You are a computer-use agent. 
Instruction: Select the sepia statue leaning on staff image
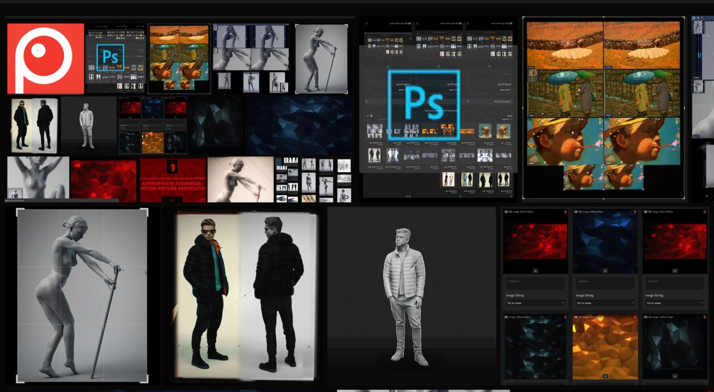(241, 179)
